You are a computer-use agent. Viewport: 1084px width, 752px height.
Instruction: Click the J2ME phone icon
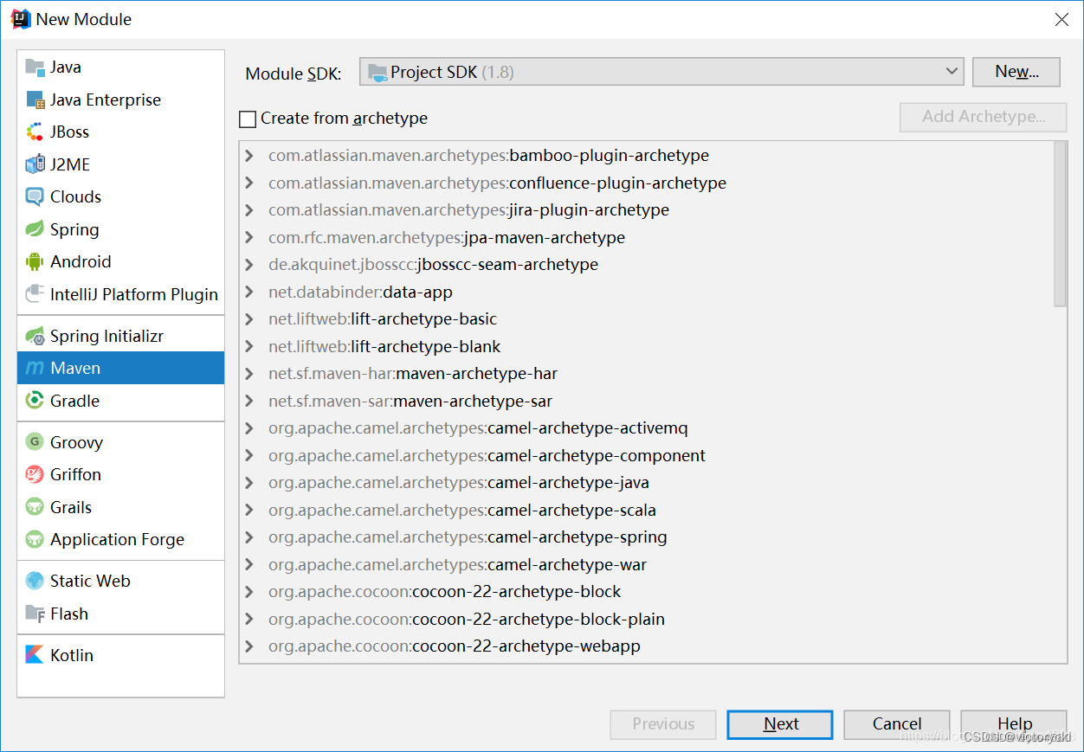[x=35, y=164]
